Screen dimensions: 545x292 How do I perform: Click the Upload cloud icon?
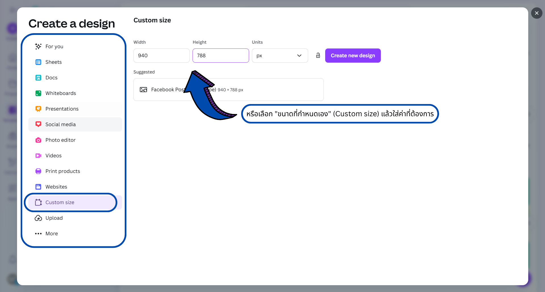38,218
